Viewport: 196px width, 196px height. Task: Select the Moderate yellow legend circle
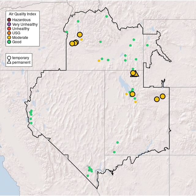click(x=9, y=37)
